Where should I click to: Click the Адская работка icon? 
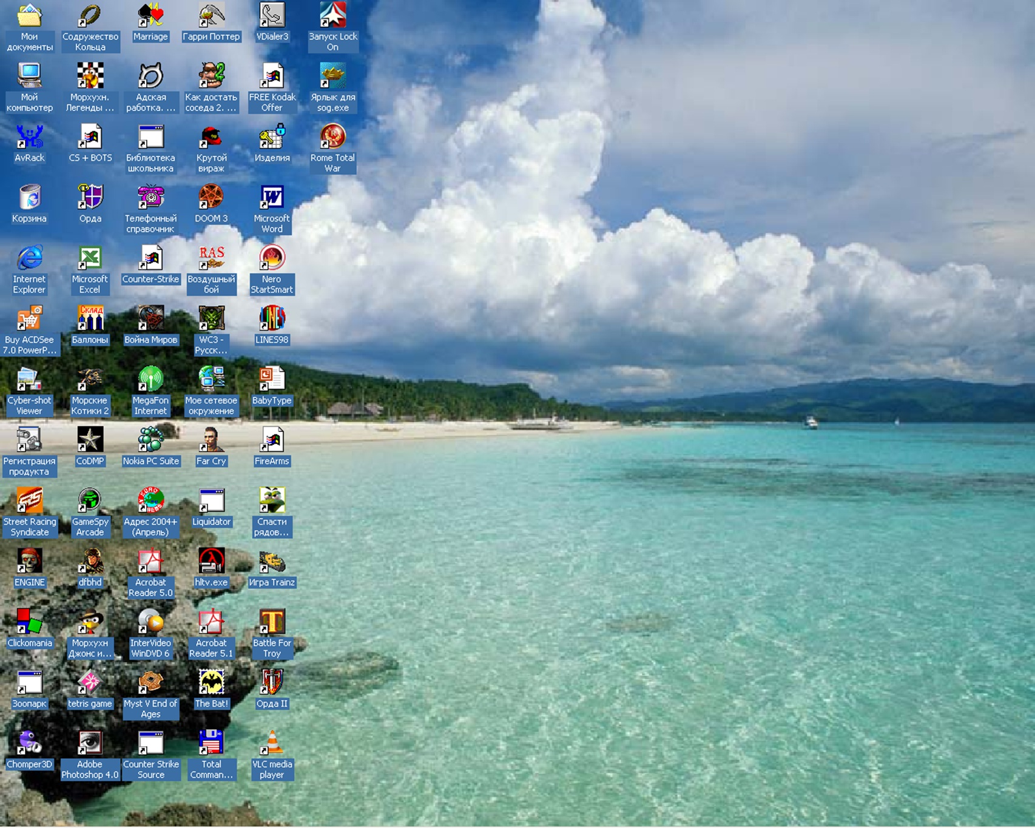pyautogui.click(x=150, y=76)
